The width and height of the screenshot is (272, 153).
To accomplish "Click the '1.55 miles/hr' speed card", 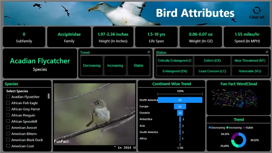I will [x=247, y=37].
